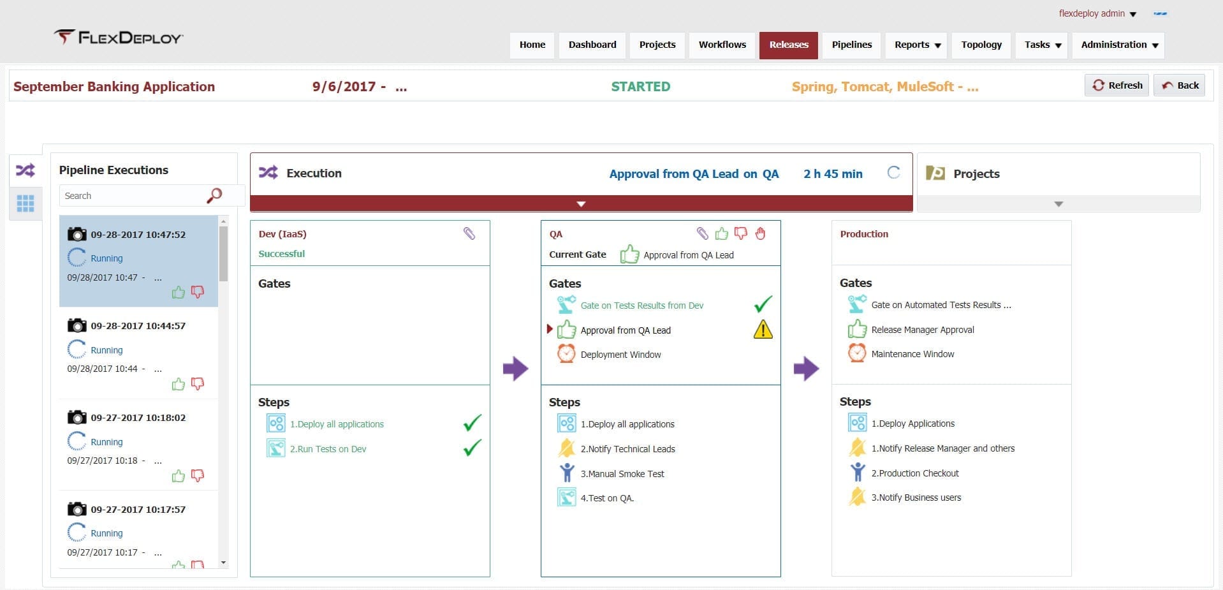Image resolution: width=1223 pixels, height=590 pixels.
Task: Reject execution 09-28-2017 10:44:57 thumbs down
Action: coord(198,384)
